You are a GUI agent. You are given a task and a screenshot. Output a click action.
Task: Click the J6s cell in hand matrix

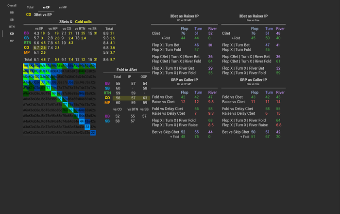(x=71, y=82)
